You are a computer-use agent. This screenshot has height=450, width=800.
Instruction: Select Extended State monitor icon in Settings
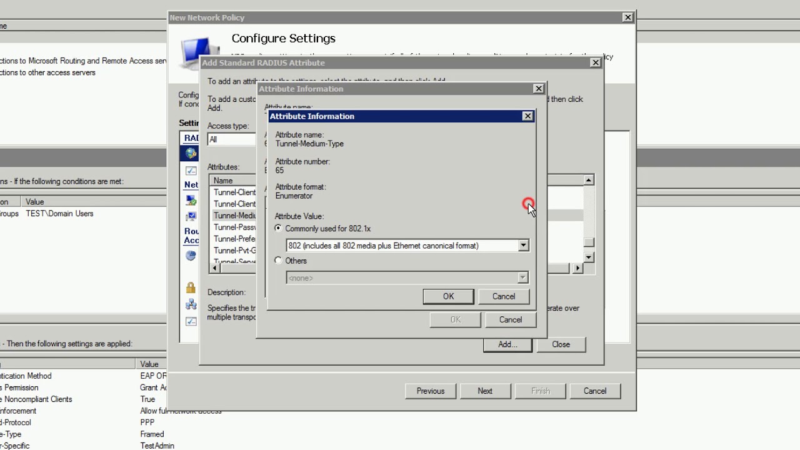pos(191,216)
